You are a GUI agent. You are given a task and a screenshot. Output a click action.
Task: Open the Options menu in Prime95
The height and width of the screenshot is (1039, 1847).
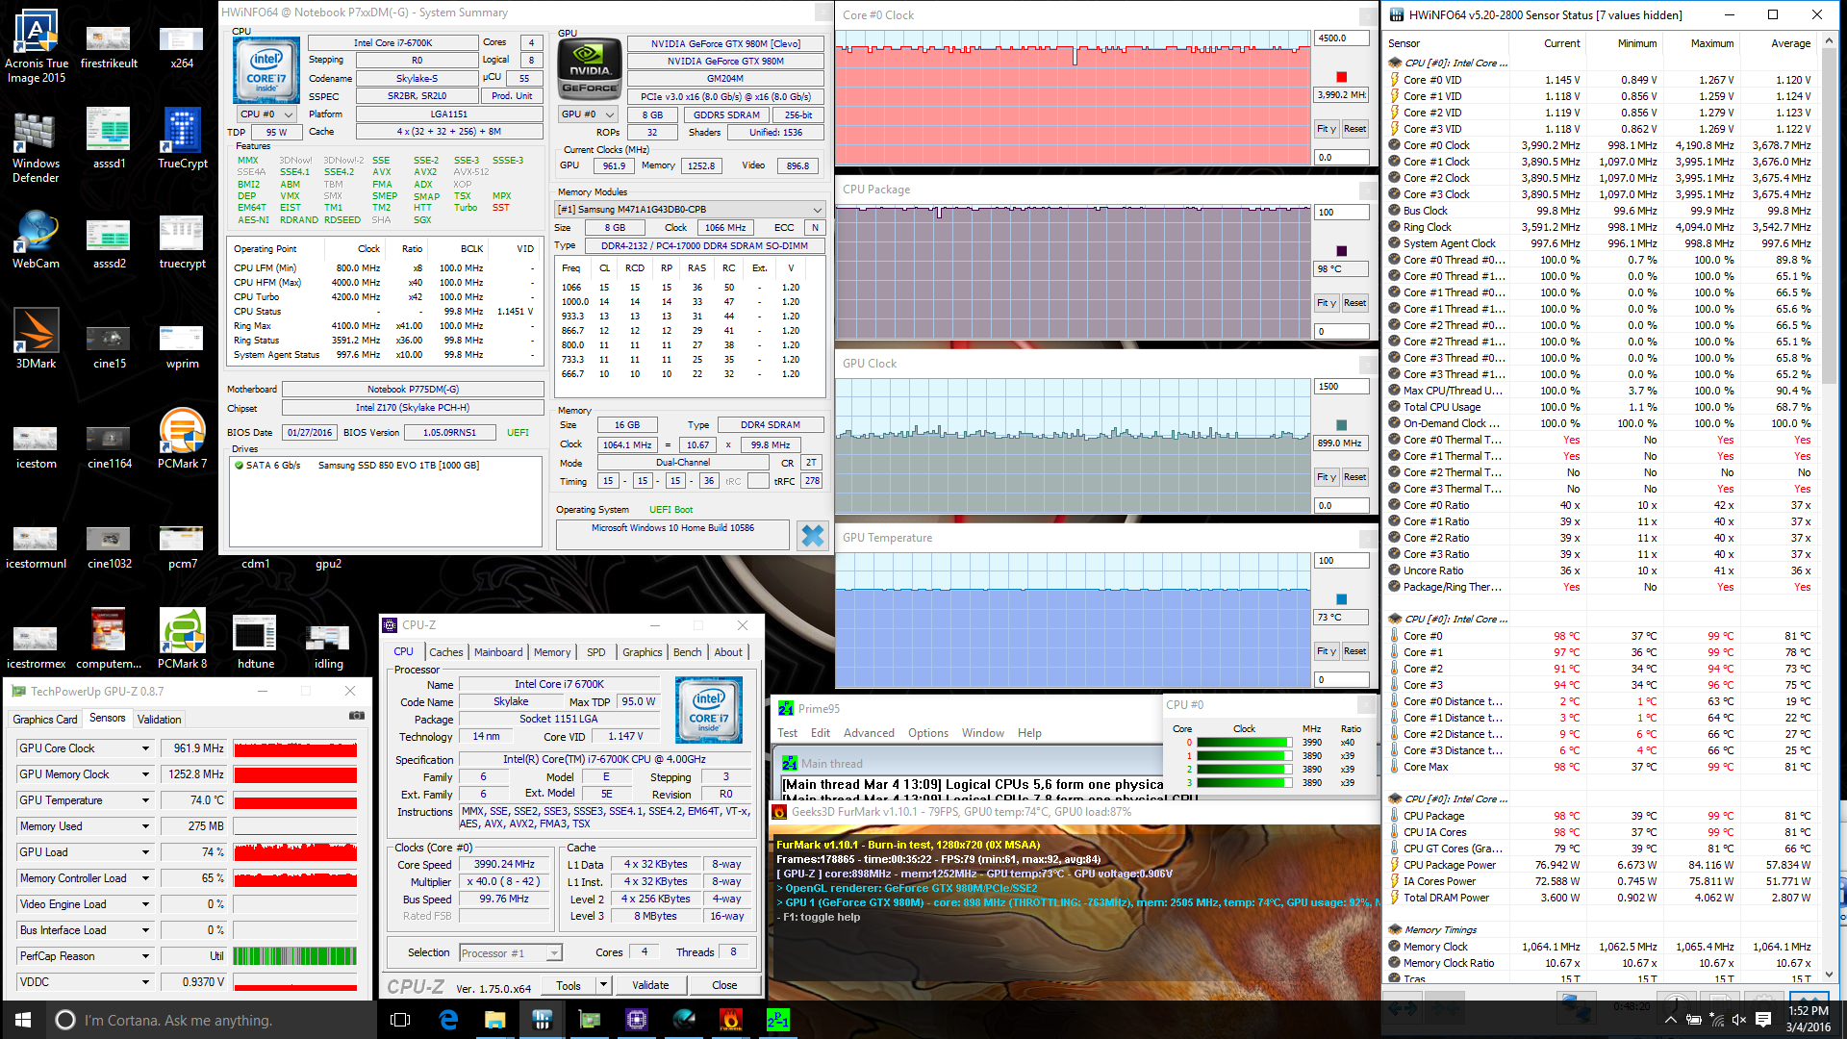(928, 733)
